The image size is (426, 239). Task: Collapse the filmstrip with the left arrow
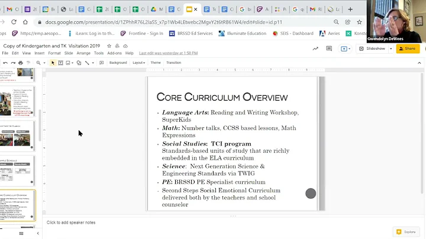coord(38,233)
